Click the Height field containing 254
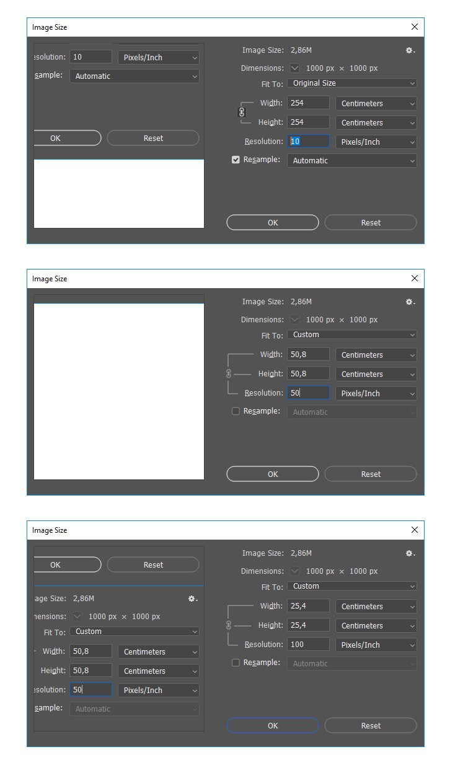450x775 pixels. [309, 122]
